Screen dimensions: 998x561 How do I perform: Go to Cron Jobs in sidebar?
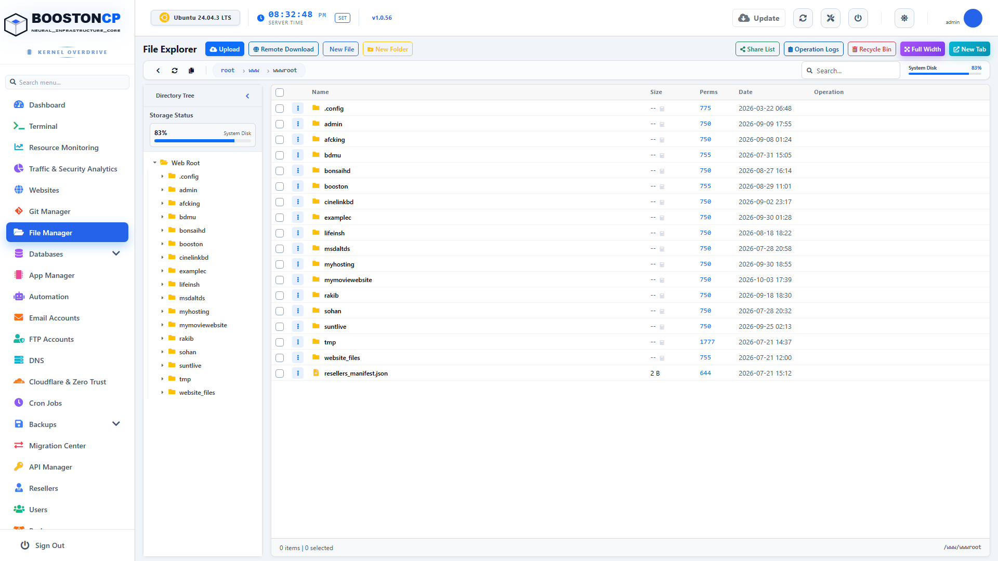[x=67, y=403]
